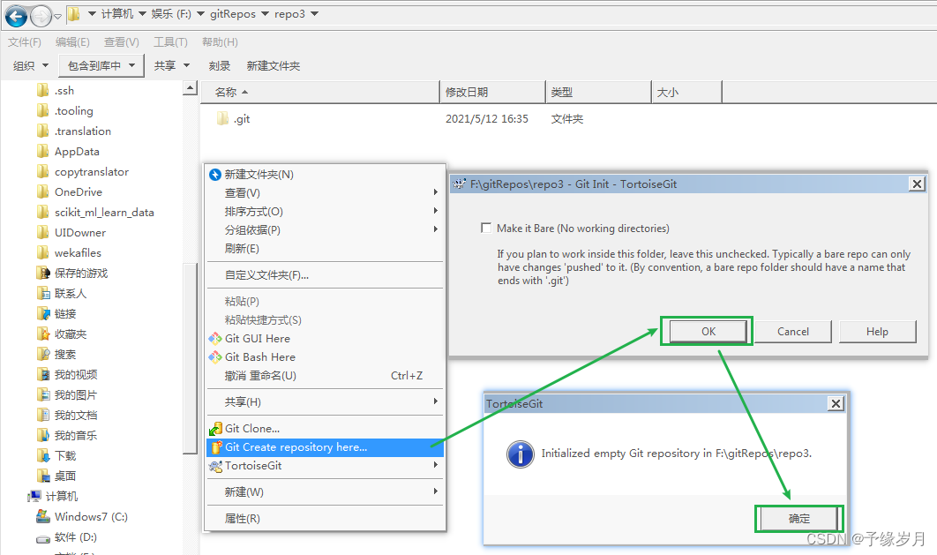Click the .git folder icon in file list
The image size is (937, 555).
coord(222,118)
